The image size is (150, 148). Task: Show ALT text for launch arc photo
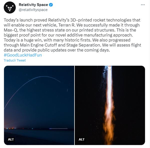click(11, 139)
